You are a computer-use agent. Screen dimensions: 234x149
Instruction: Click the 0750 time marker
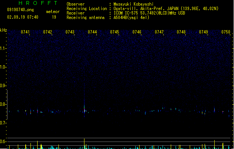(x=226, y=32)
